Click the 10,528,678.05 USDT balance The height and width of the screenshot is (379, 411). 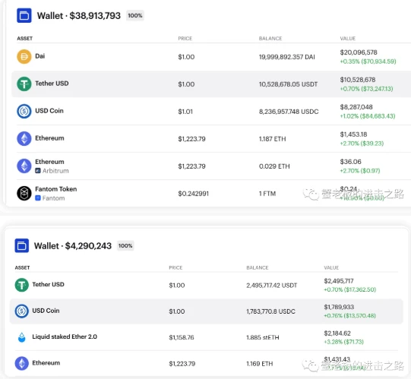289,84
